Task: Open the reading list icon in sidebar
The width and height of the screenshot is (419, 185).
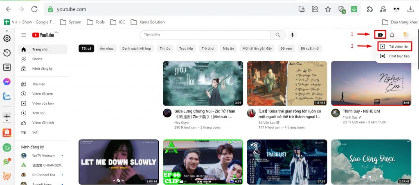Action: pyautogui.click(x=7, y=67)
